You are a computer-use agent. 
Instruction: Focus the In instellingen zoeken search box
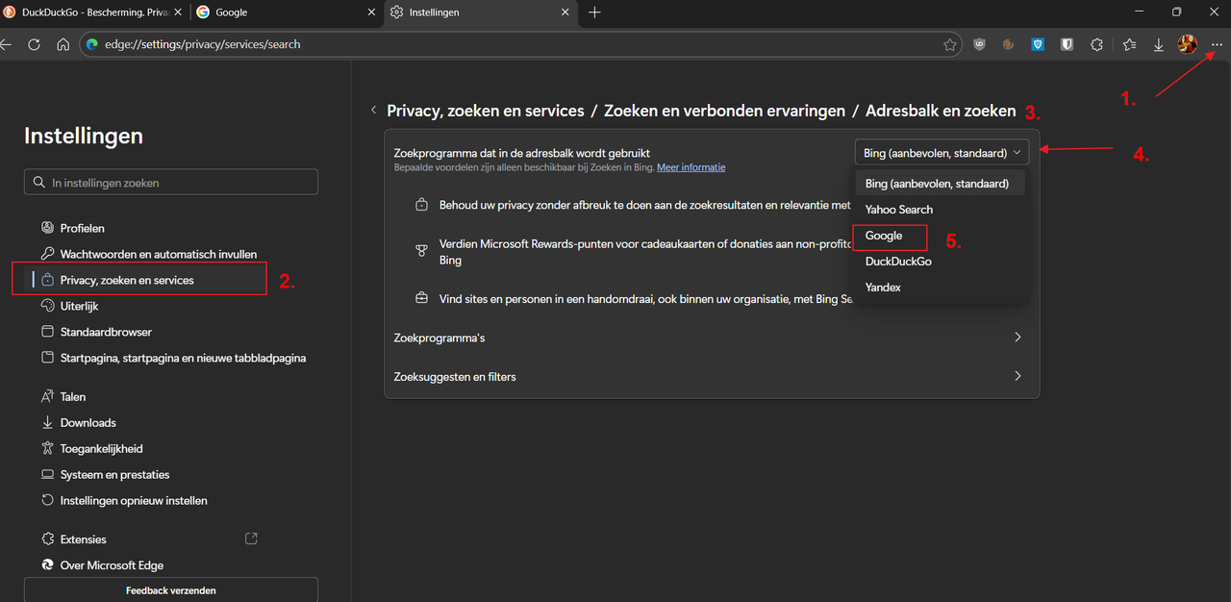(171, 182)
